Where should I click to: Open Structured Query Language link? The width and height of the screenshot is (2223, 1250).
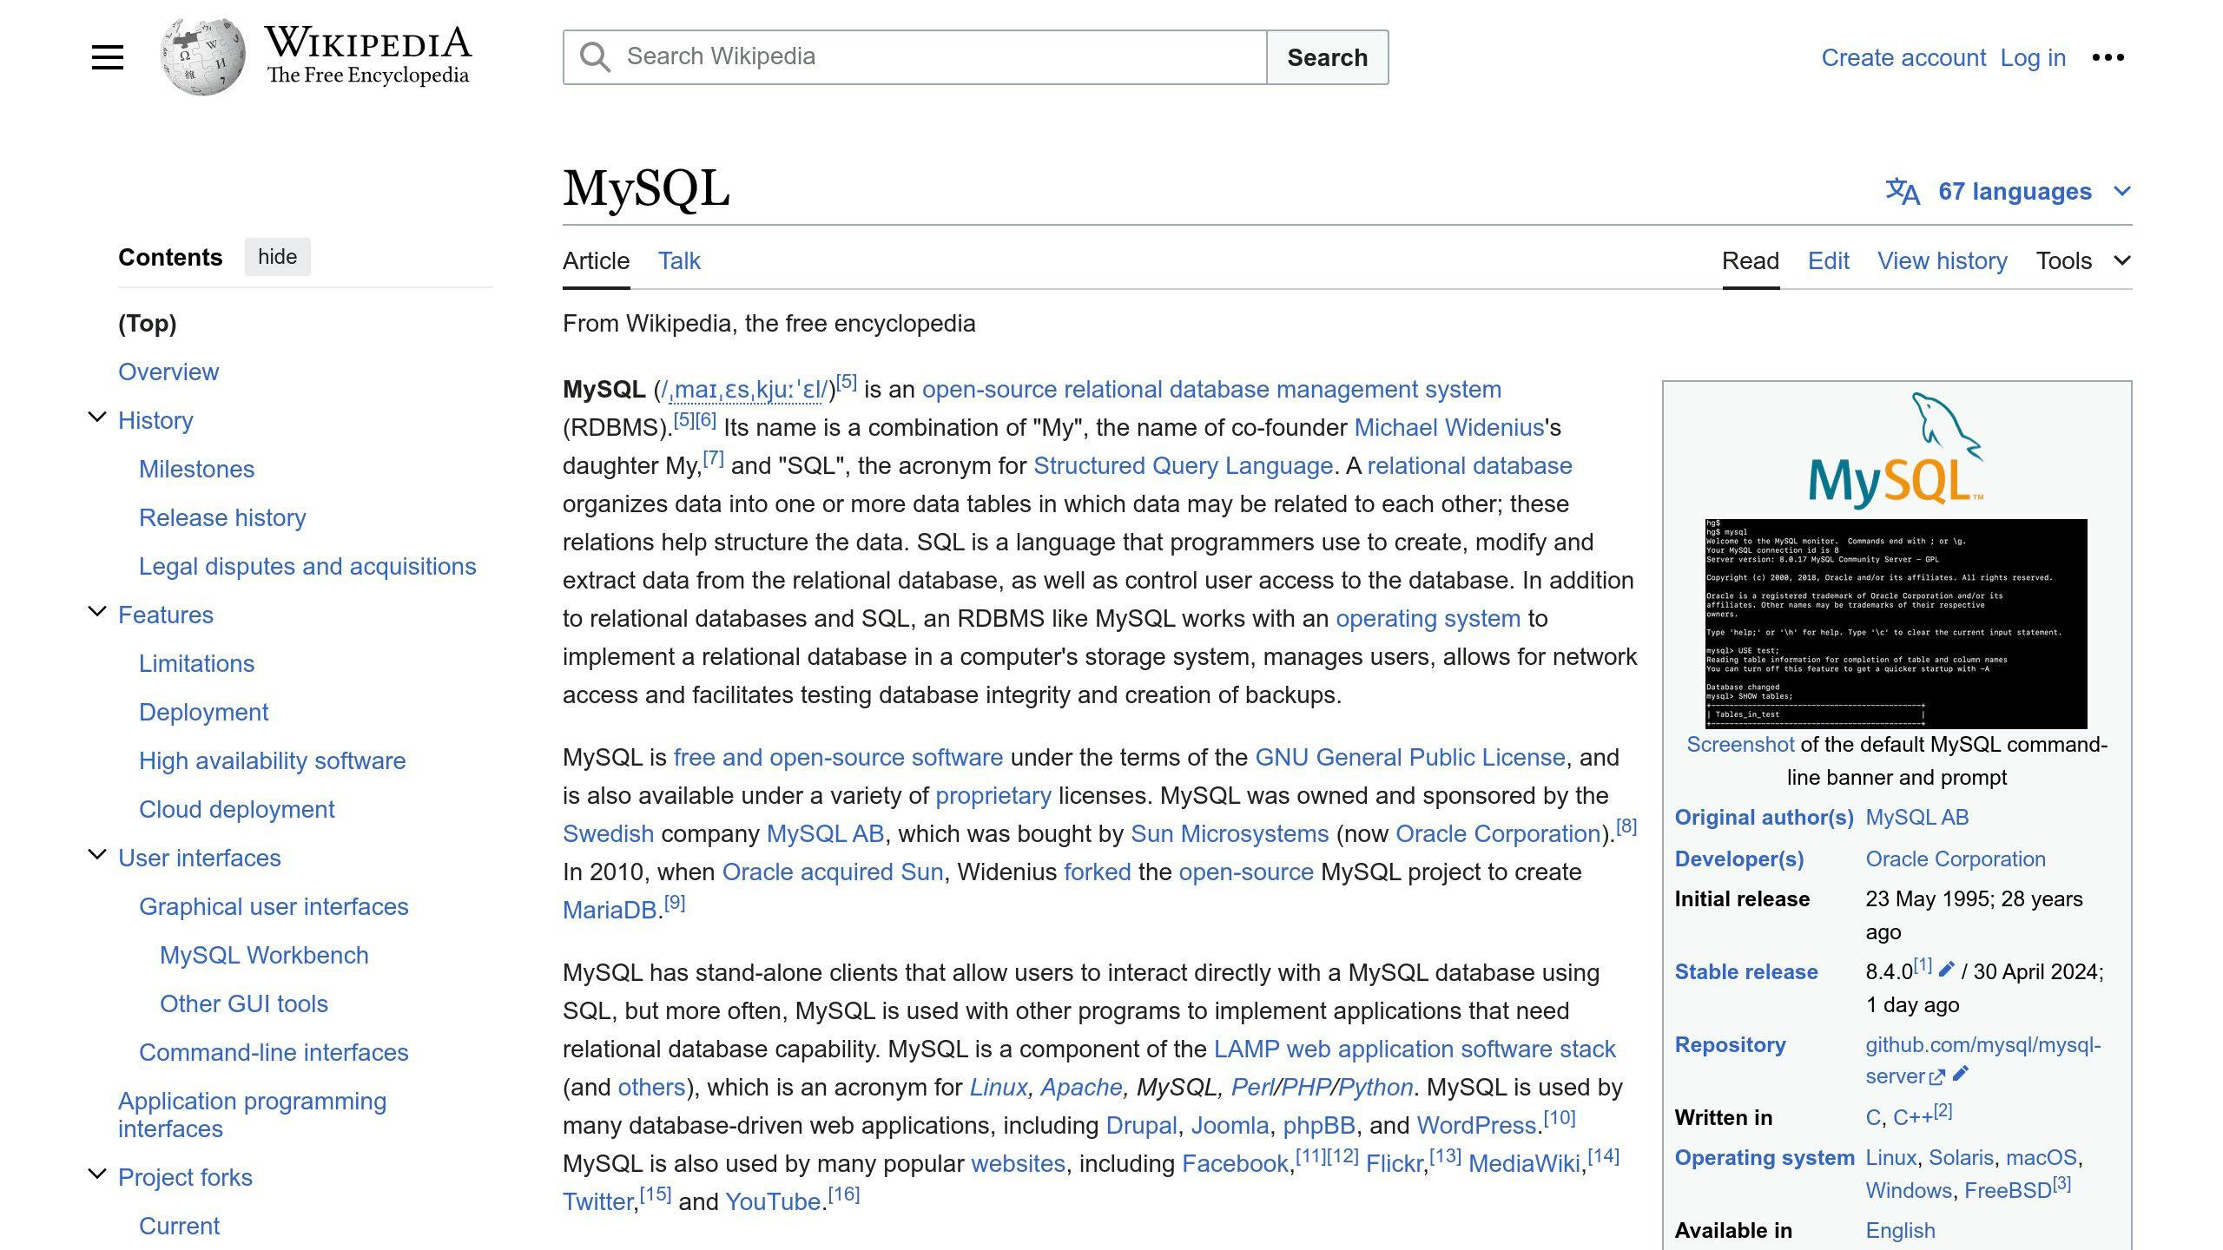tap(1183, 465)
